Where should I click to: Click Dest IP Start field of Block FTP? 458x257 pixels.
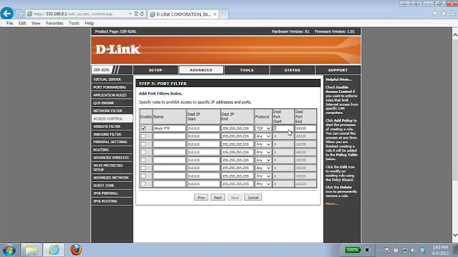(x=204, y=128)
